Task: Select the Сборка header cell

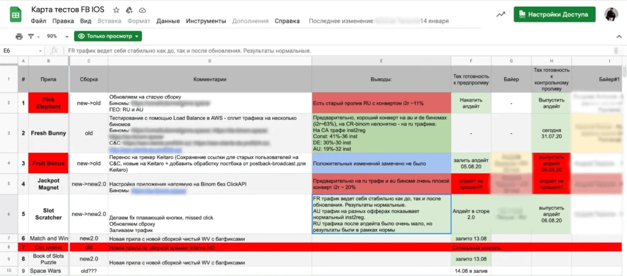Action: point(88,79)
